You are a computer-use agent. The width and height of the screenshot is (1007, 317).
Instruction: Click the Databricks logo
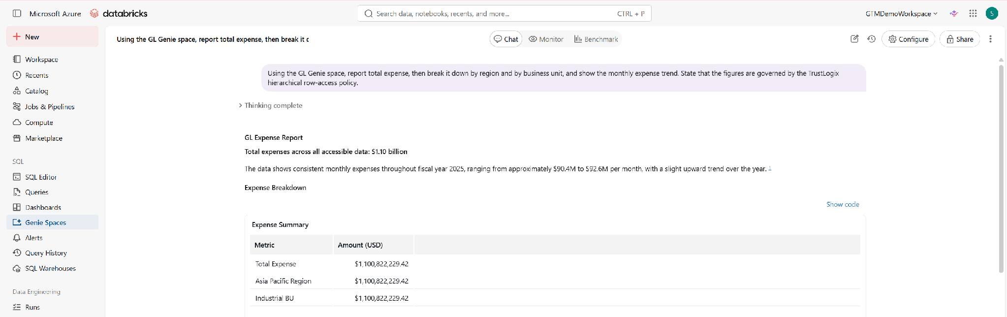coord(119,13)
